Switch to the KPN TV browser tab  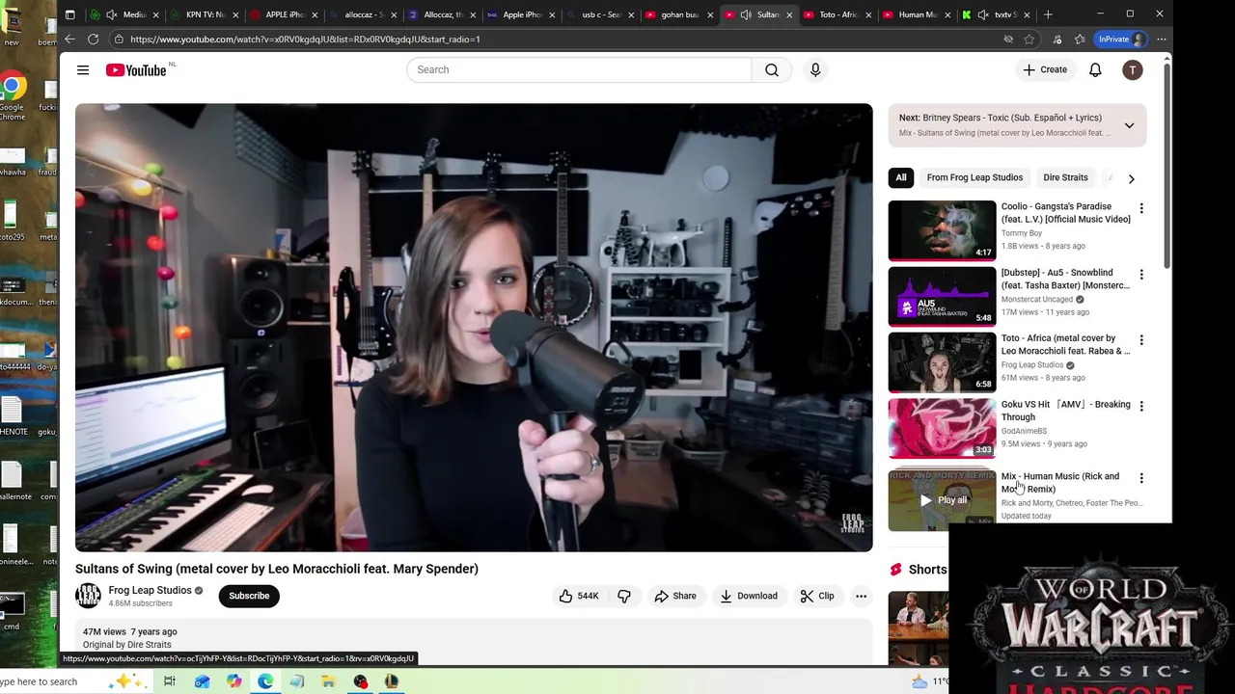pos(203,14)
